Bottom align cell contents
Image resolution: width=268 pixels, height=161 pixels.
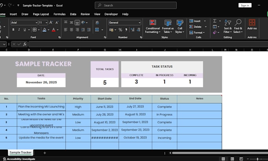(x=77, y=22)
